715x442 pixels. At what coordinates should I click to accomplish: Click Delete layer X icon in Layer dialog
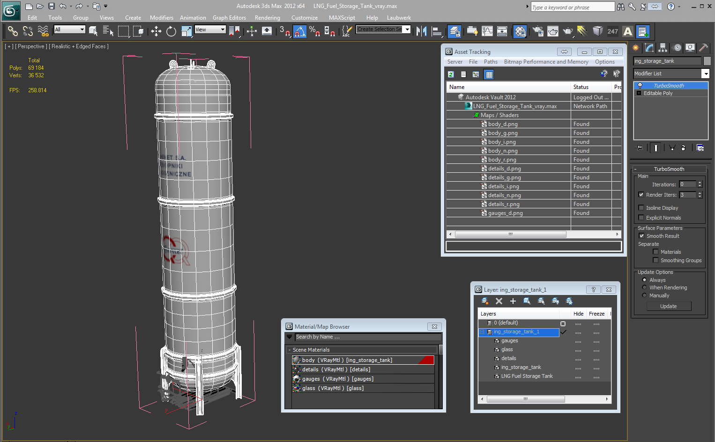tap(499, 301)
